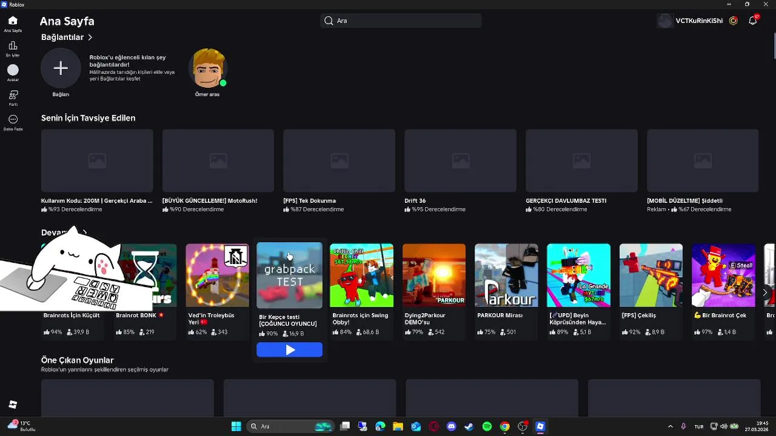Open the Avatar sidebar icon
The image size is (776, 436).
tap(13, 70)
